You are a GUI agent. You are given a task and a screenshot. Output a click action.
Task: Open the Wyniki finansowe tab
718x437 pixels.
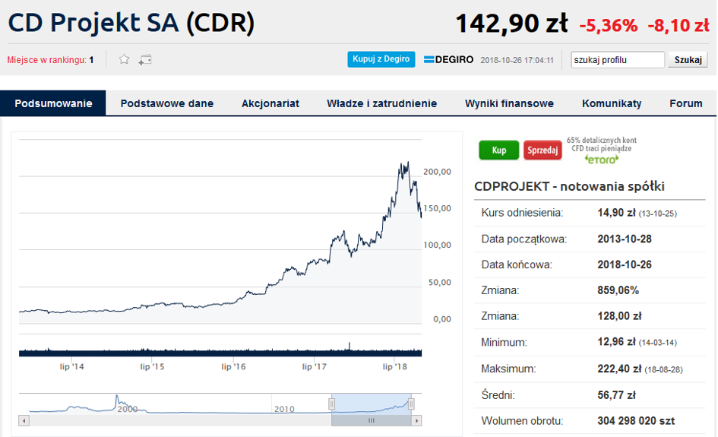509,103
